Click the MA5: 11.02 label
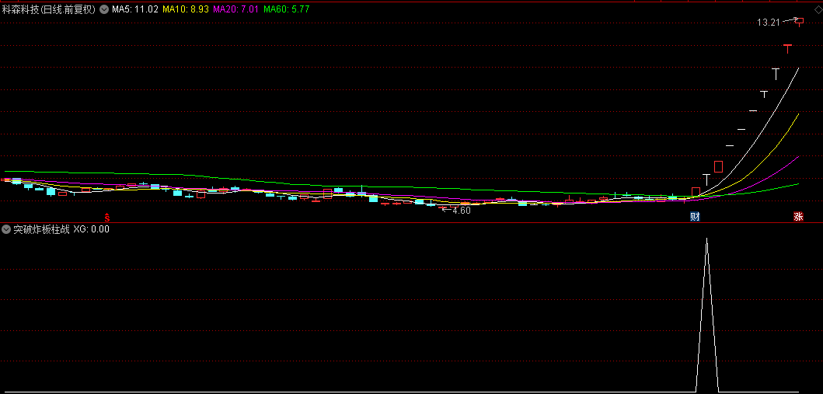This screenshot has height=394, width=823. pyautogui.click(x=135, y=9)
